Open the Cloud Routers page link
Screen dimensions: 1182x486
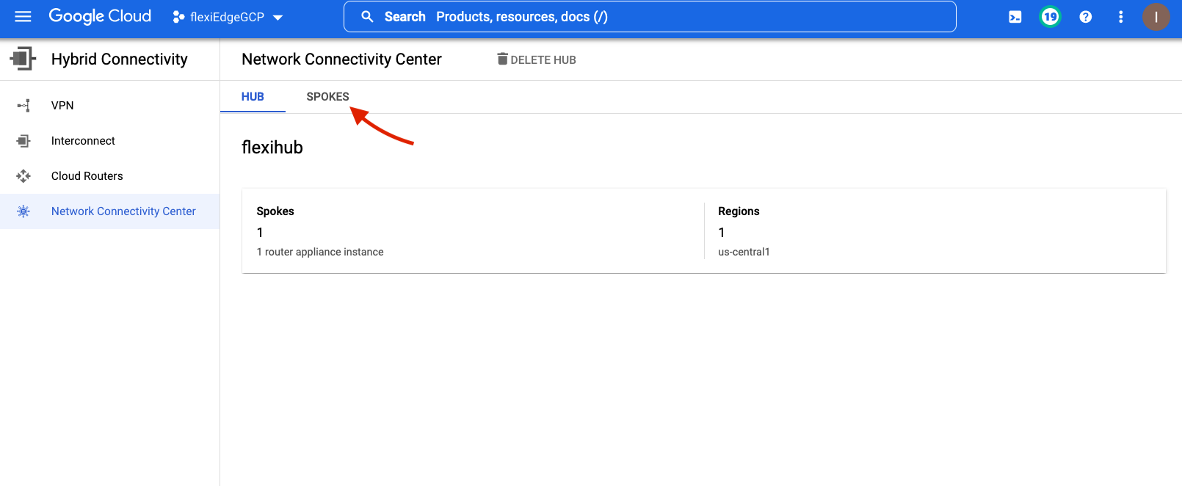click(87, 176)
